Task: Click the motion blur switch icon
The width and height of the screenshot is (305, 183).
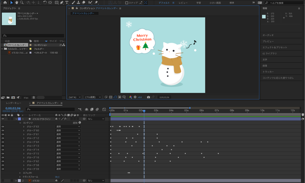Action: 97,109
